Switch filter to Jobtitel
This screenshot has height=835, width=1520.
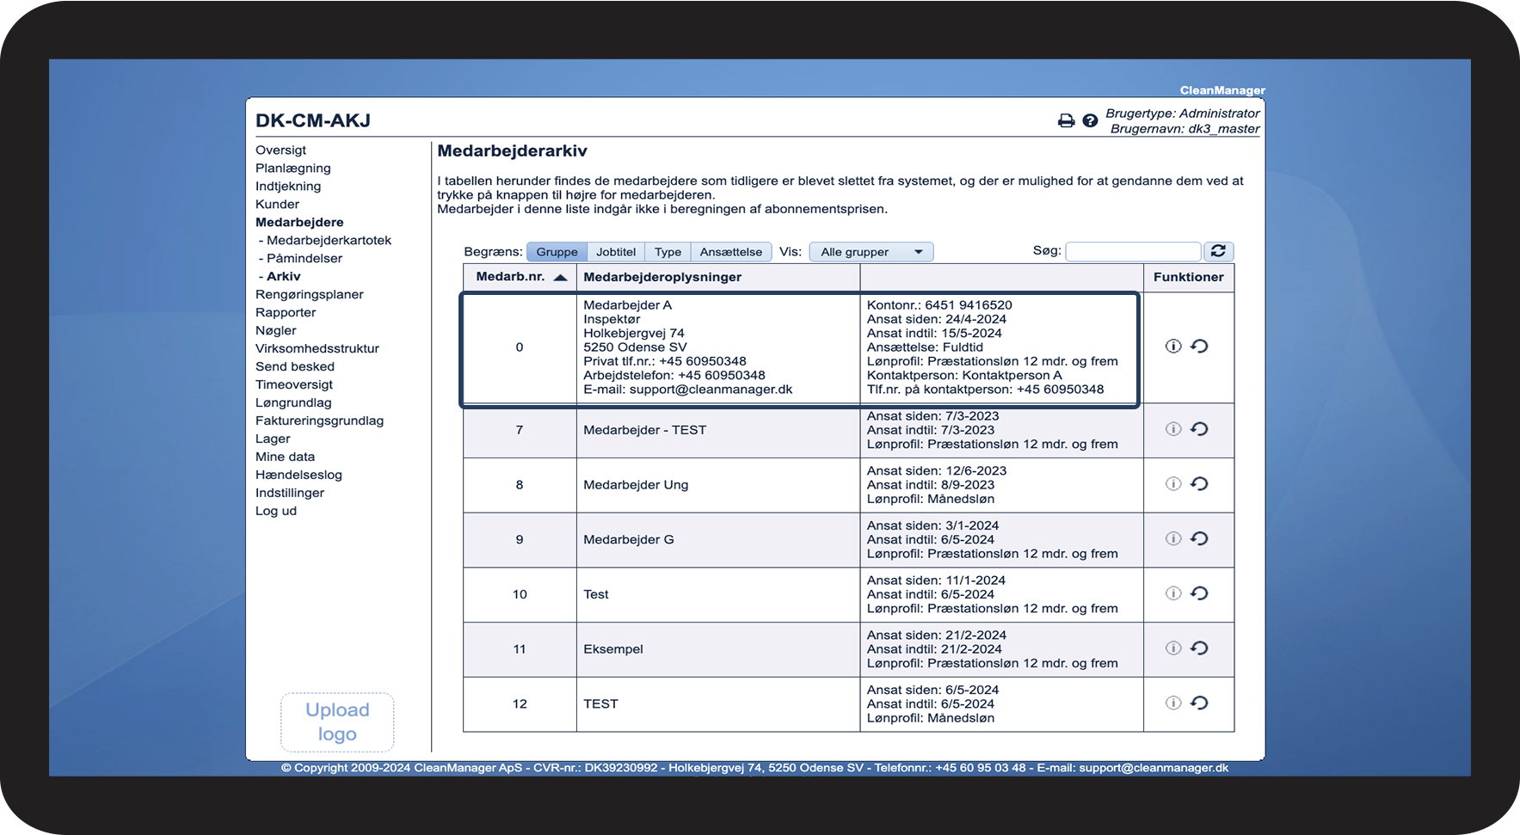616,252
